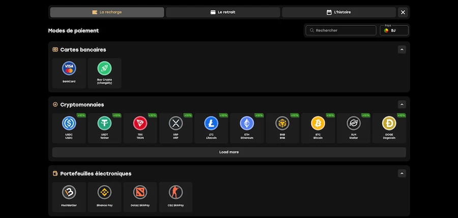
Task: Click the Cartes bancaires section card icon
Action: tap(55, 50)
